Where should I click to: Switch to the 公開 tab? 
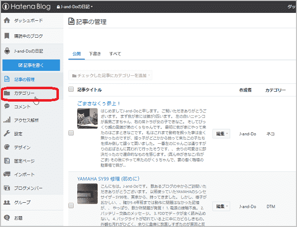[x=77, y=54]
